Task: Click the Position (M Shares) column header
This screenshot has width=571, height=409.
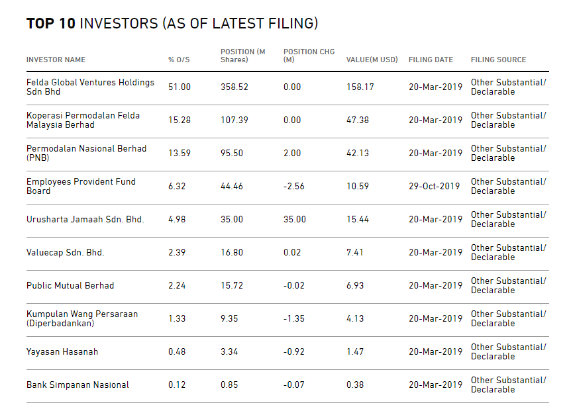Action: point(242,56)
